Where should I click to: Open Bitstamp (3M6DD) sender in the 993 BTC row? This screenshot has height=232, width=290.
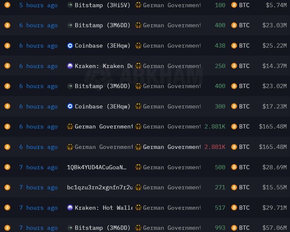[x=103, y=228]
